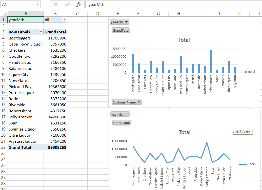This screenshot has height=190, width=262.
Task: Click the formula bar input showing yearMth
Action: [172, 4]
